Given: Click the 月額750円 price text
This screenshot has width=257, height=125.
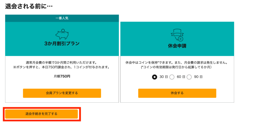Looking at the screenshot, I should [62, 76].
